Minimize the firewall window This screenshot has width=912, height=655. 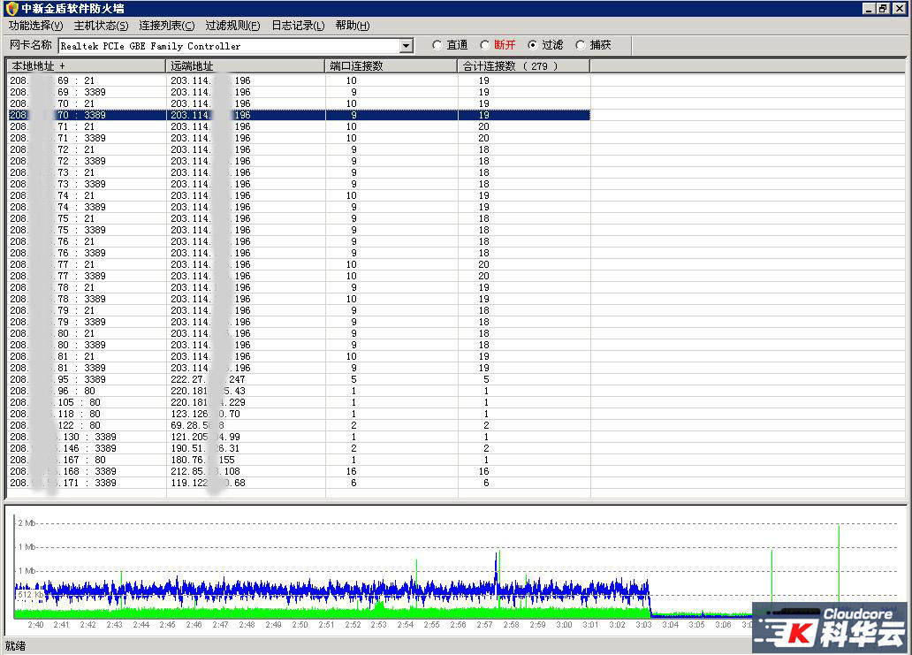point(869,8)
